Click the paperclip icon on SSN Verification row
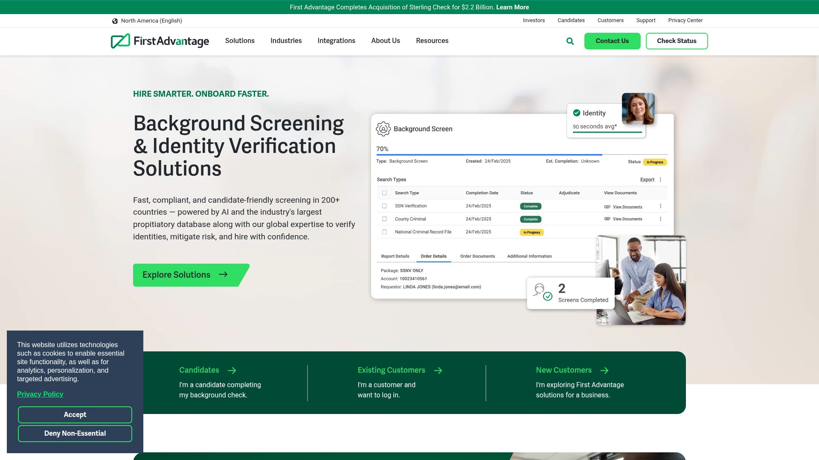This screenshot has height=460, width=819. 607,207
